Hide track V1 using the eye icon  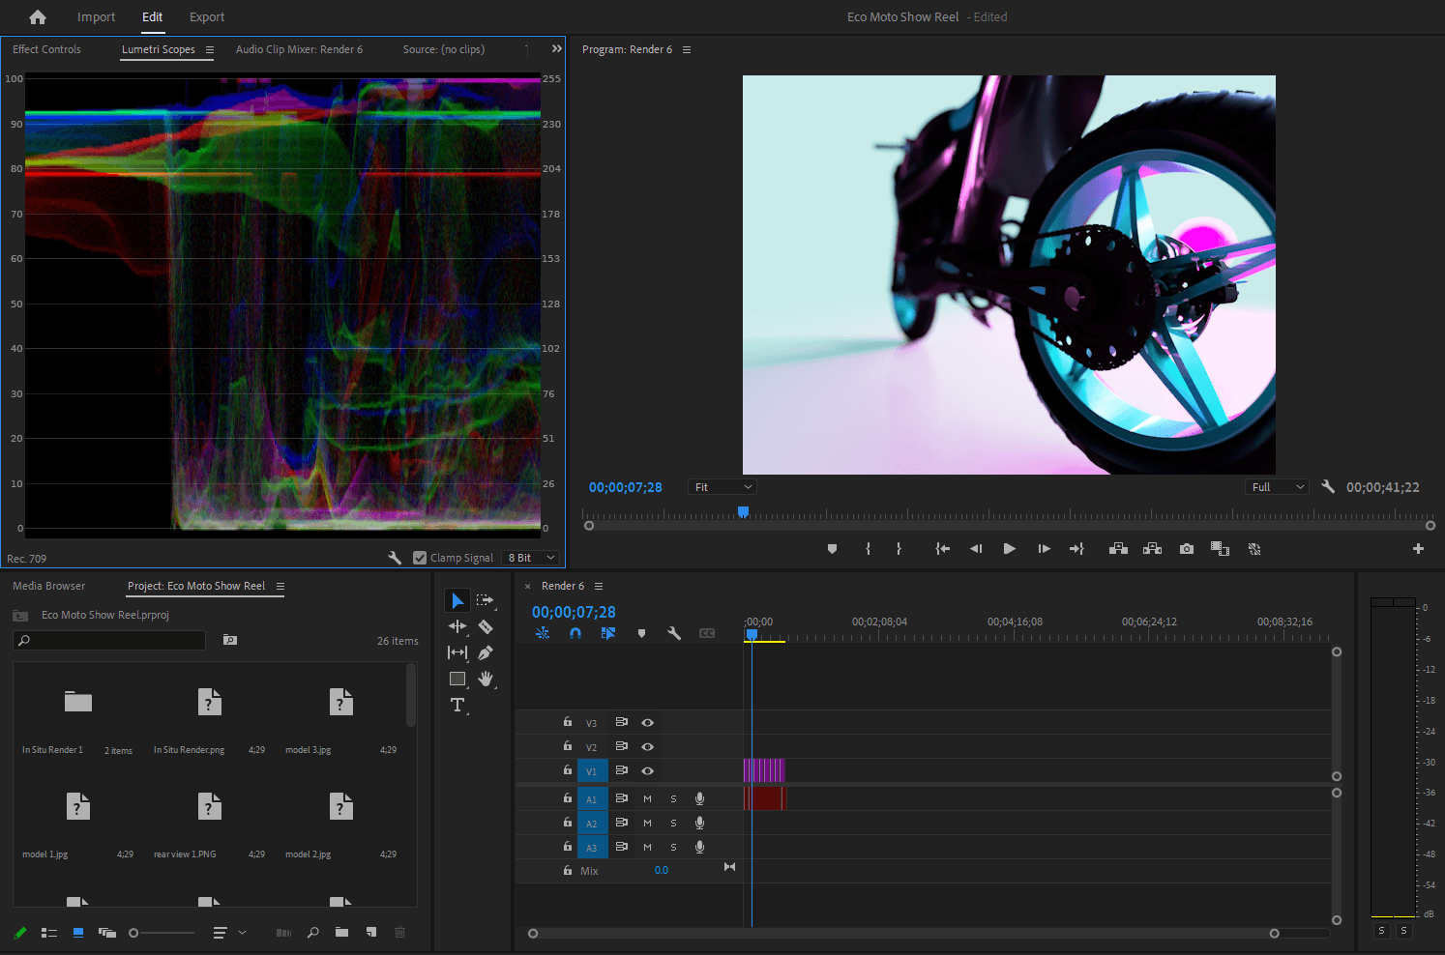tap(648, 770)
